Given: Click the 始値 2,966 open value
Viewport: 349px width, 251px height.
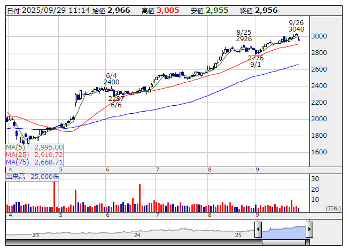Looking at the screenshot, I should [111, 11].
